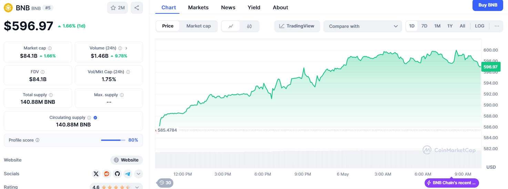Click the verified circulating supply badge
Image resolution: width=508 pixels, height=189 pixels.
tap(95, 118)
